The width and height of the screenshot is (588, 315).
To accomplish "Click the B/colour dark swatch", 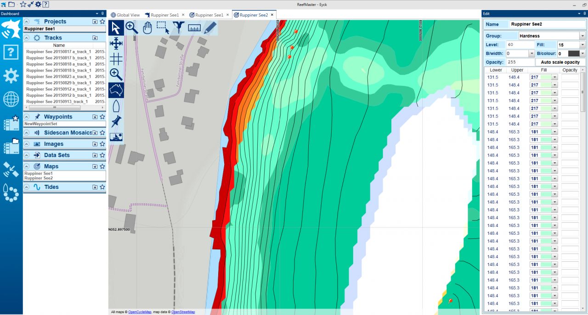I will (574, 54).
